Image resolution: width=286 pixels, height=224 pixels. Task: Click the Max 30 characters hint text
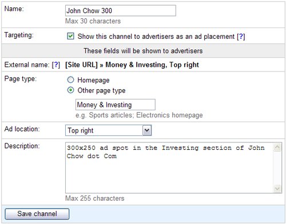point(93,21)
